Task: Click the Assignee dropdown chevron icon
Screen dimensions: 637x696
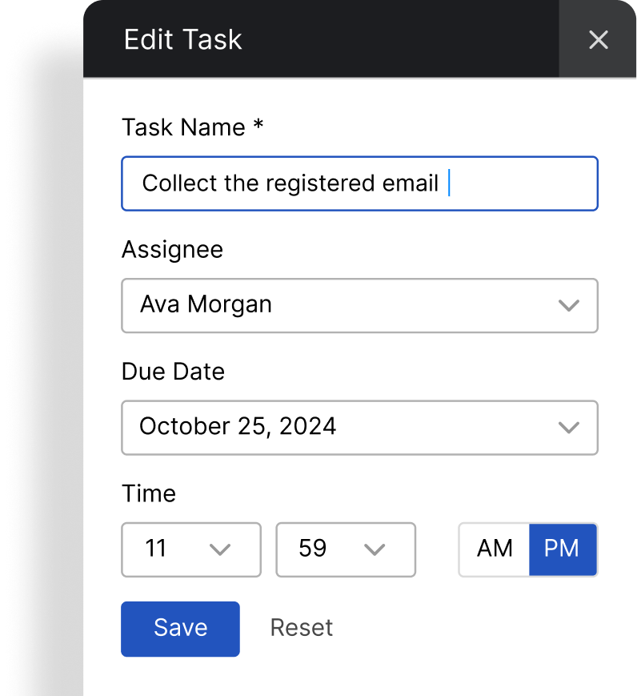Action: pos(569,305)
